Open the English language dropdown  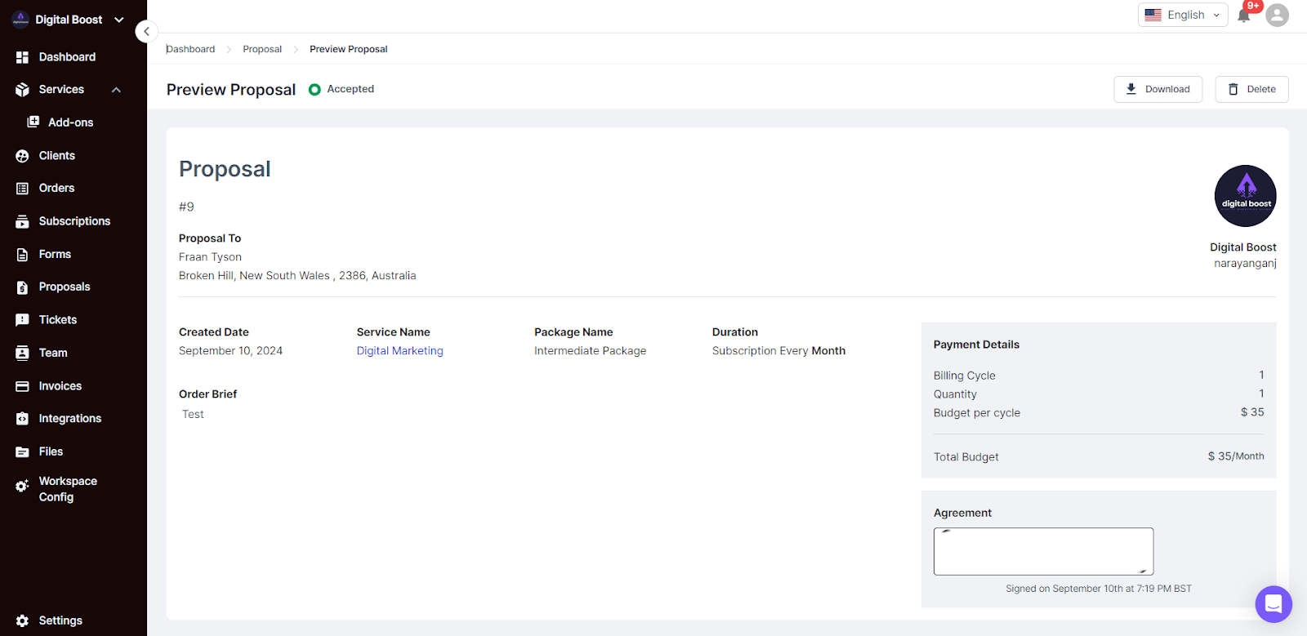(1183, 15)
